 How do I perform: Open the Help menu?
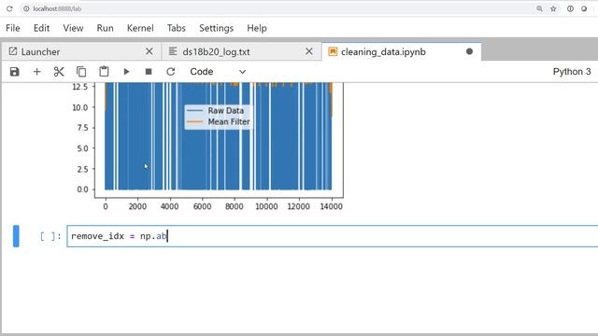tap(257, 28)
